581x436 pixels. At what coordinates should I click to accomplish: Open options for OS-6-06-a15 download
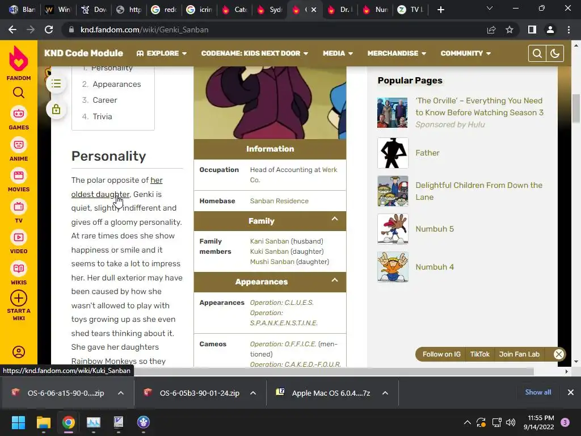tap(121, 393)
